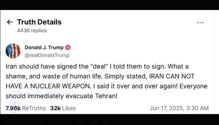Click the quoted word “deal” in the post
The height and width of the screenshot is (125, 219).
coord(99,66)
